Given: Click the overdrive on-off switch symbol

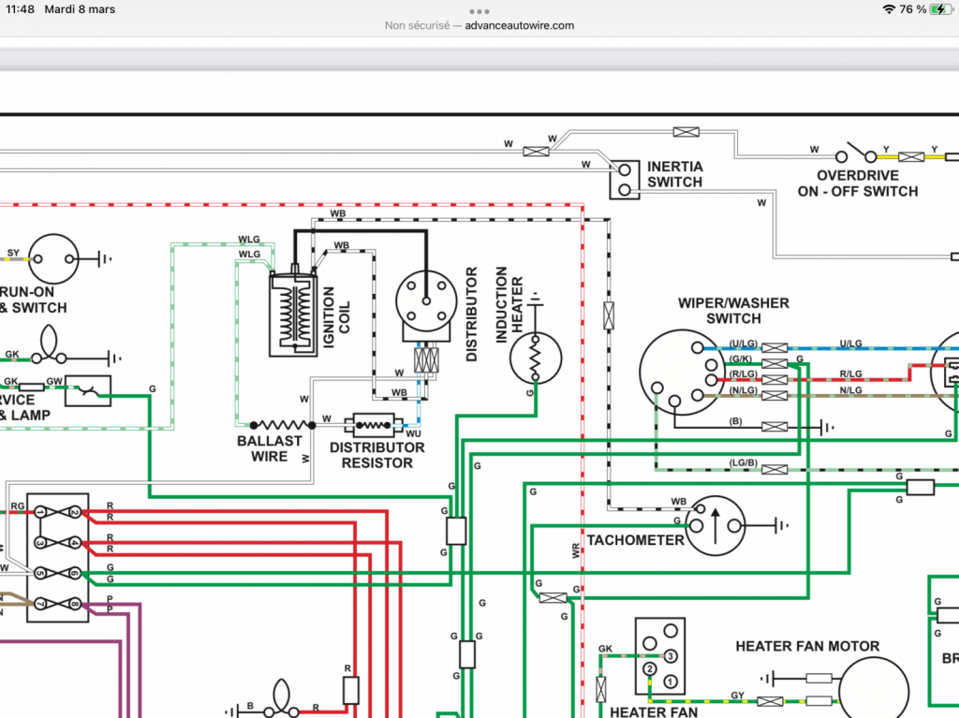Looking at the screenshot, I should pyautogui.click(x=856, y=154).
